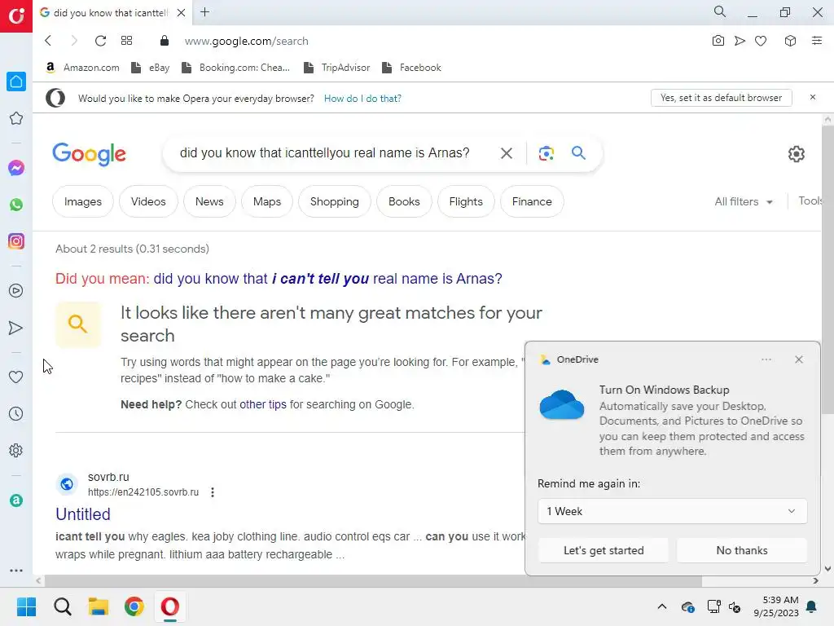Reload the current page

(100, 41)
